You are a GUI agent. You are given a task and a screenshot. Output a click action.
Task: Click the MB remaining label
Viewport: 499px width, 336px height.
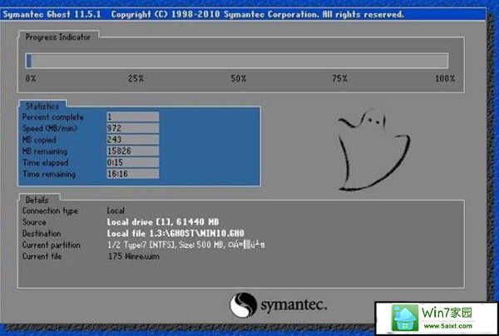[x=45, y=151]
